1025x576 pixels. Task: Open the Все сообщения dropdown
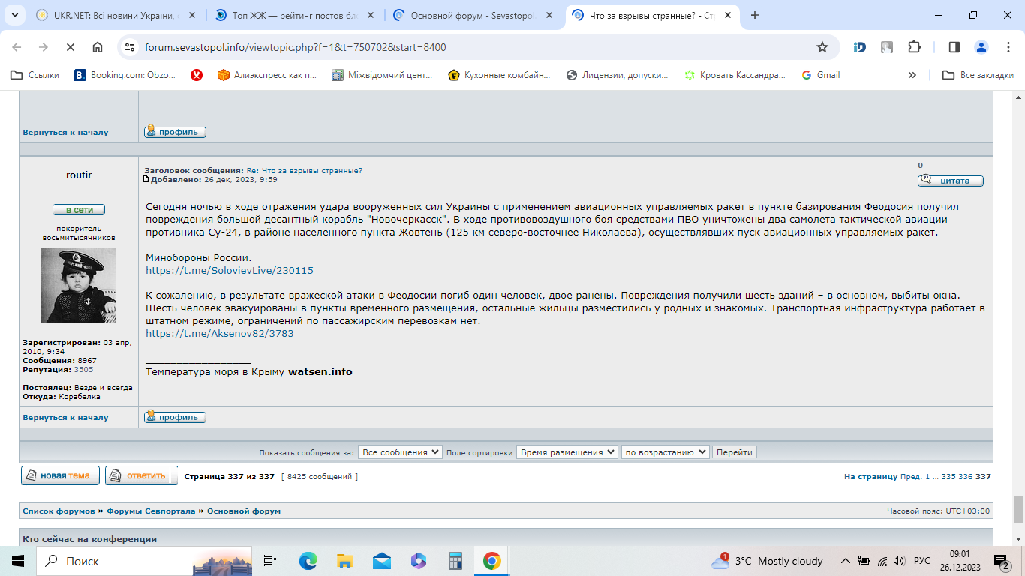tap(400, 452)
